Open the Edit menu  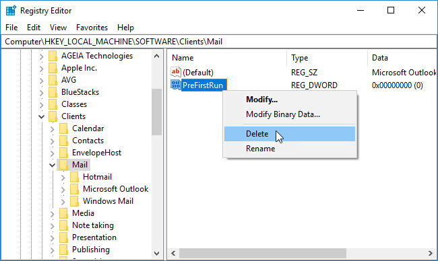34,28
